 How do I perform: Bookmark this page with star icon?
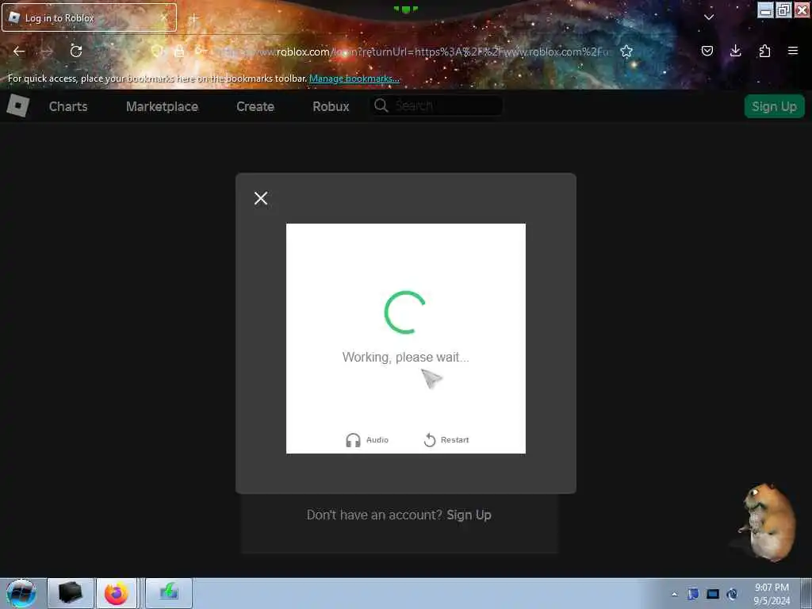(x=626, y=51)
